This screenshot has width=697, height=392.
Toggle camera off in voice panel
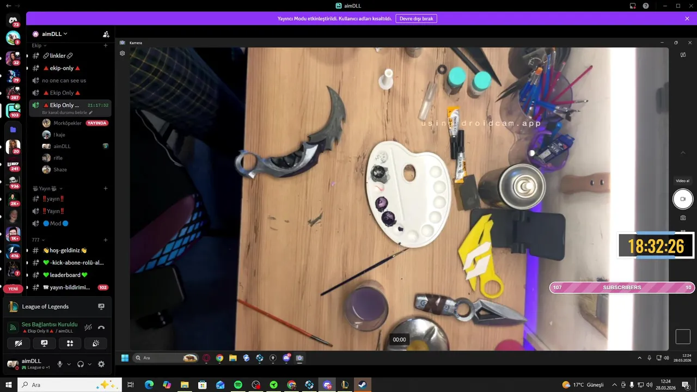click(x=19, y=344)
